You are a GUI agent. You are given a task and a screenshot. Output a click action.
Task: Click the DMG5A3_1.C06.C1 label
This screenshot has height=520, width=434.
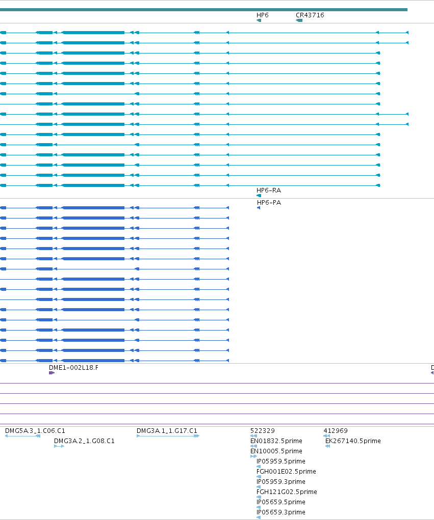pyautogui.click(x=35, y=431)
